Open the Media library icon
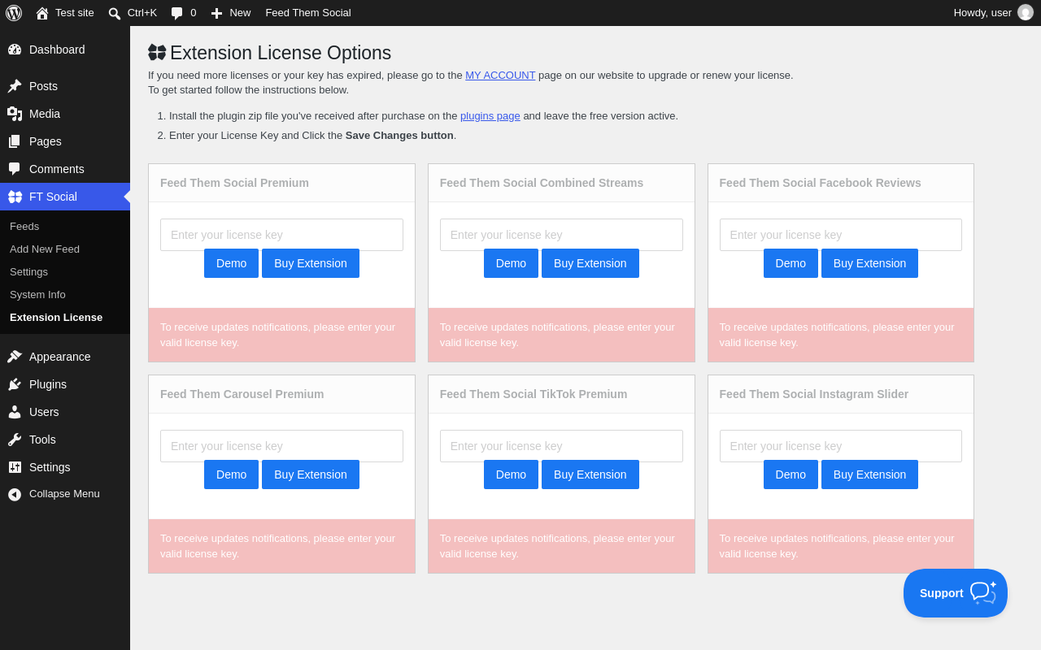Image resolution: width=1041 pixels, height=650 pixels. 15,114
